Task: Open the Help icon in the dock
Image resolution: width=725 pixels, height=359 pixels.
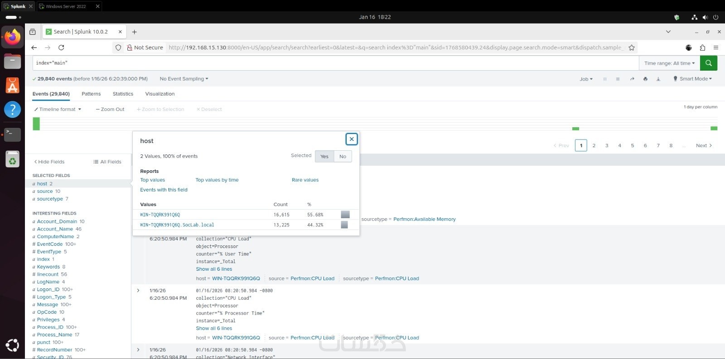Action: pyautogui.click(x=12, y=109)
